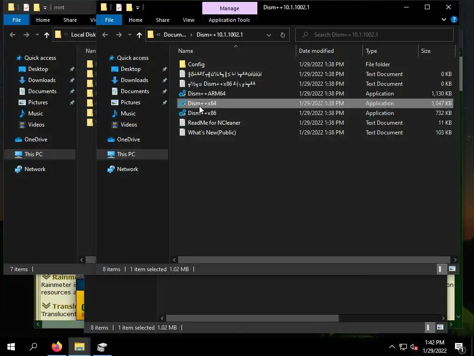Image resolution: width=474 pixels, height=356 pixels.
Task: Expand previous path segments chevron in address bar
Action: (158, 35)
